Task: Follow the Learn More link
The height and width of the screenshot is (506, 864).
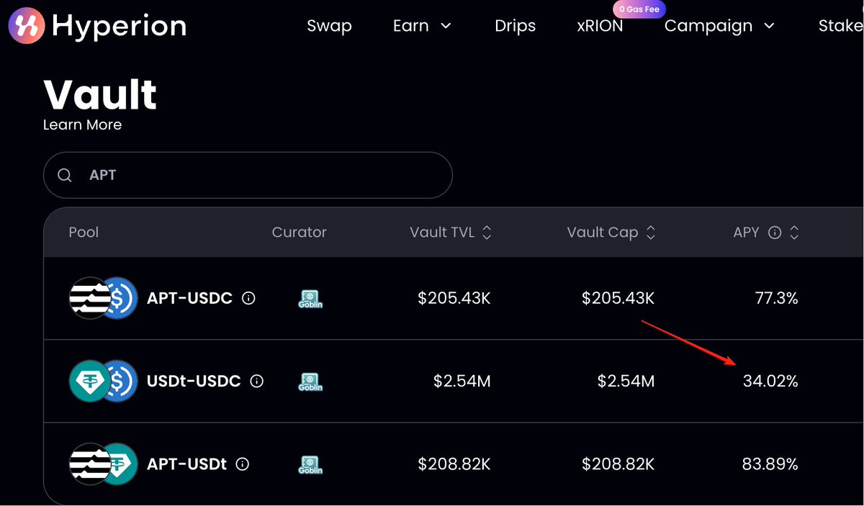Action: [x=83, y=125]
